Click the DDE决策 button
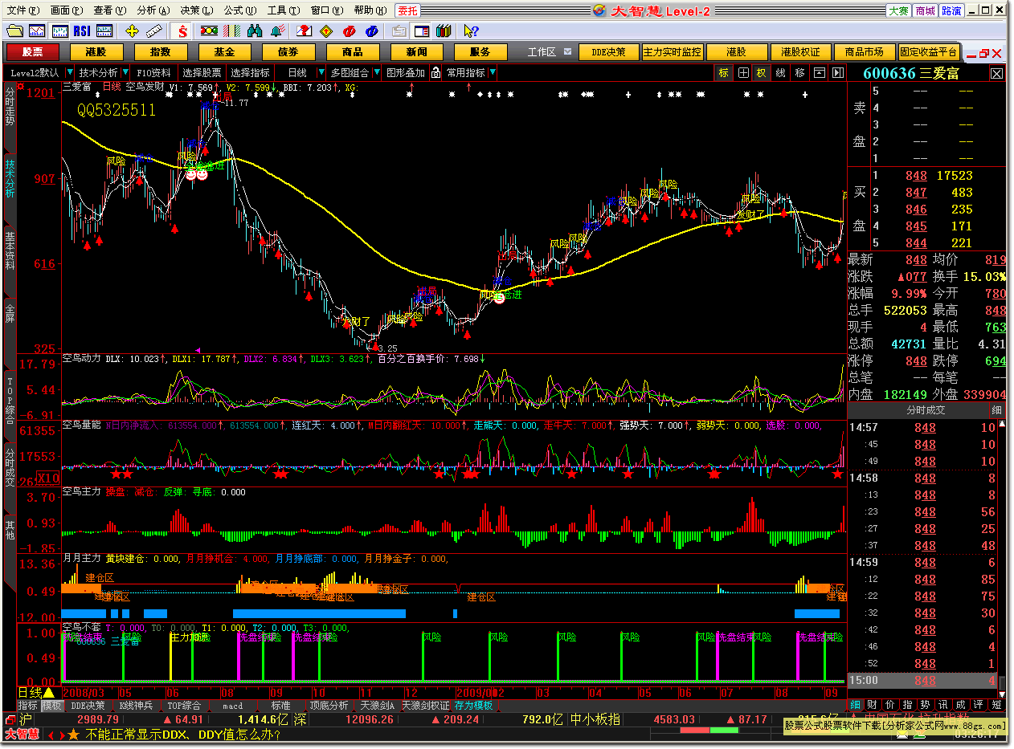This screenshot has width=1014, height=749. click(x=608, y=51)
